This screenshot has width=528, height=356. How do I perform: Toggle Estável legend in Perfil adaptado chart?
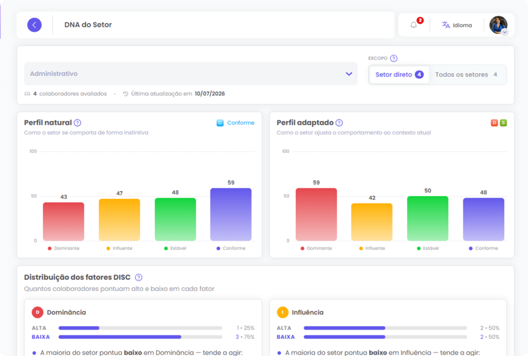point(427,248)
